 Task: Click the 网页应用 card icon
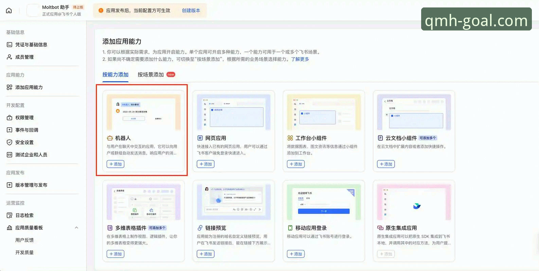tap(200, 138)
